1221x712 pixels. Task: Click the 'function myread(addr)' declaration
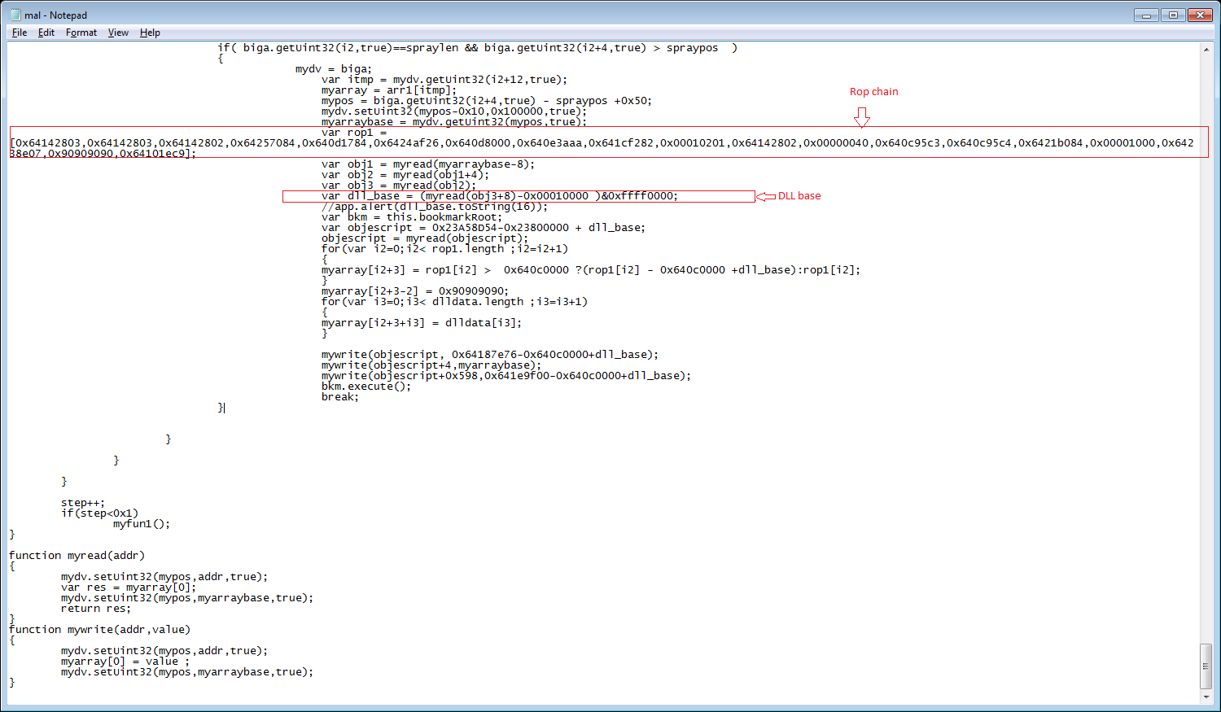[77, 556]
